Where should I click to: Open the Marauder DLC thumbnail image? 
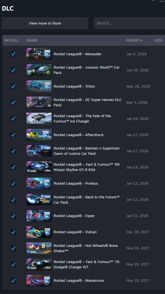click(39, 54)
